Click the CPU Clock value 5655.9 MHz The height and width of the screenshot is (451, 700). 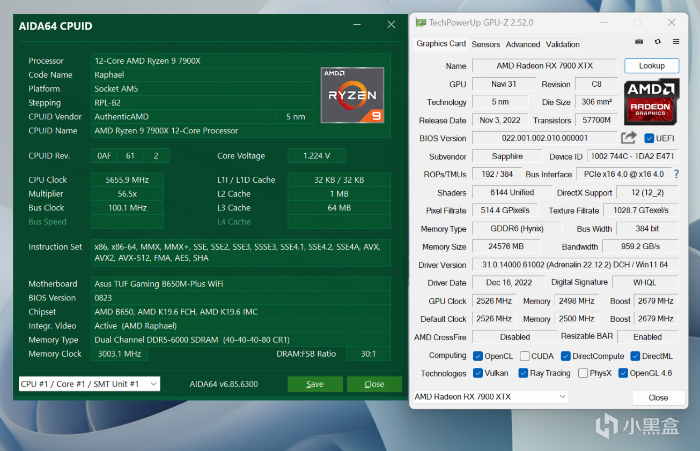127,180
